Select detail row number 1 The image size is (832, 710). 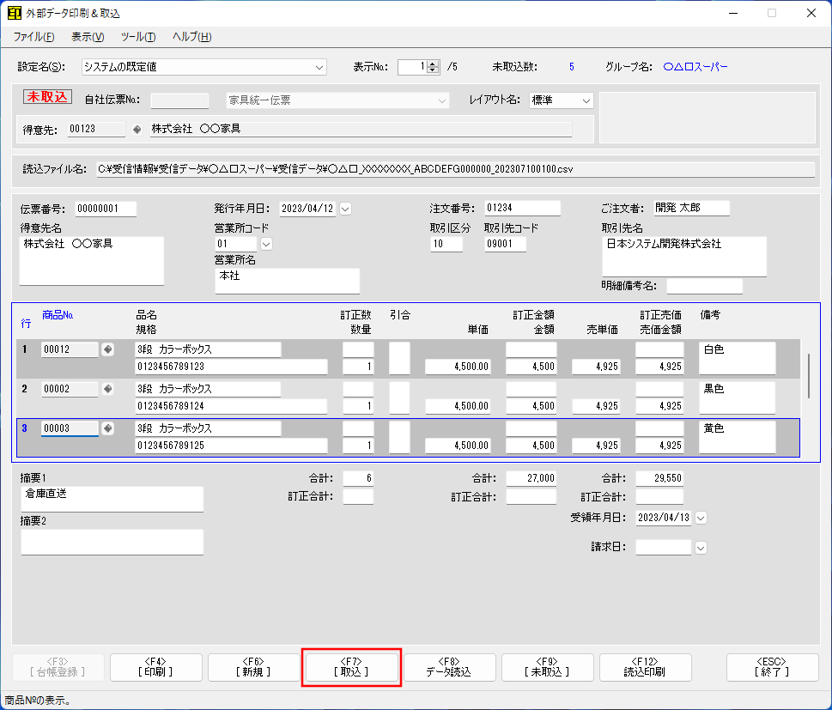pyautogui.click(x=24, y=349)
